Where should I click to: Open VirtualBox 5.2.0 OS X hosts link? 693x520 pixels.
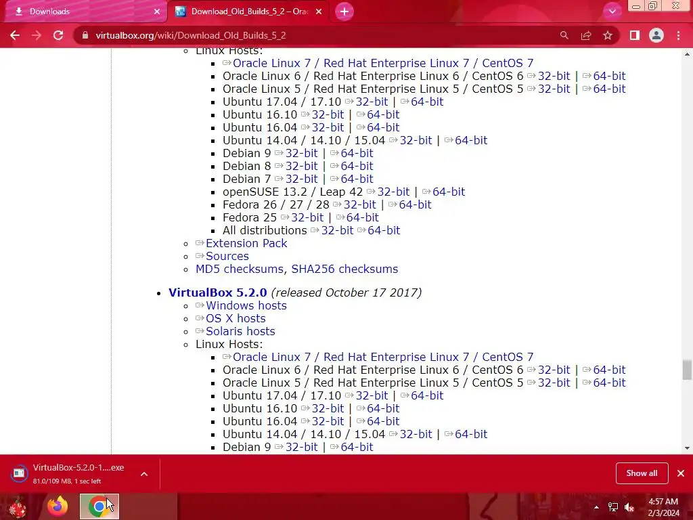coord(236,318)
